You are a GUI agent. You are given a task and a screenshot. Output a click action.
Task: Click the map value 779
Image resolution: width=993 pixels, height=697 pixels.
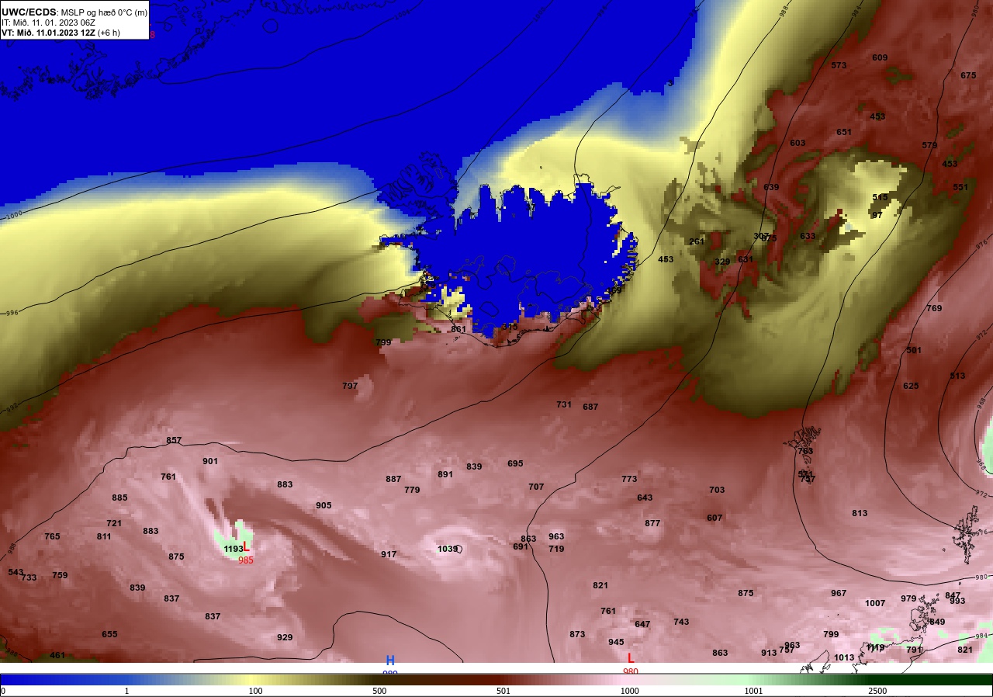[412, 490]
